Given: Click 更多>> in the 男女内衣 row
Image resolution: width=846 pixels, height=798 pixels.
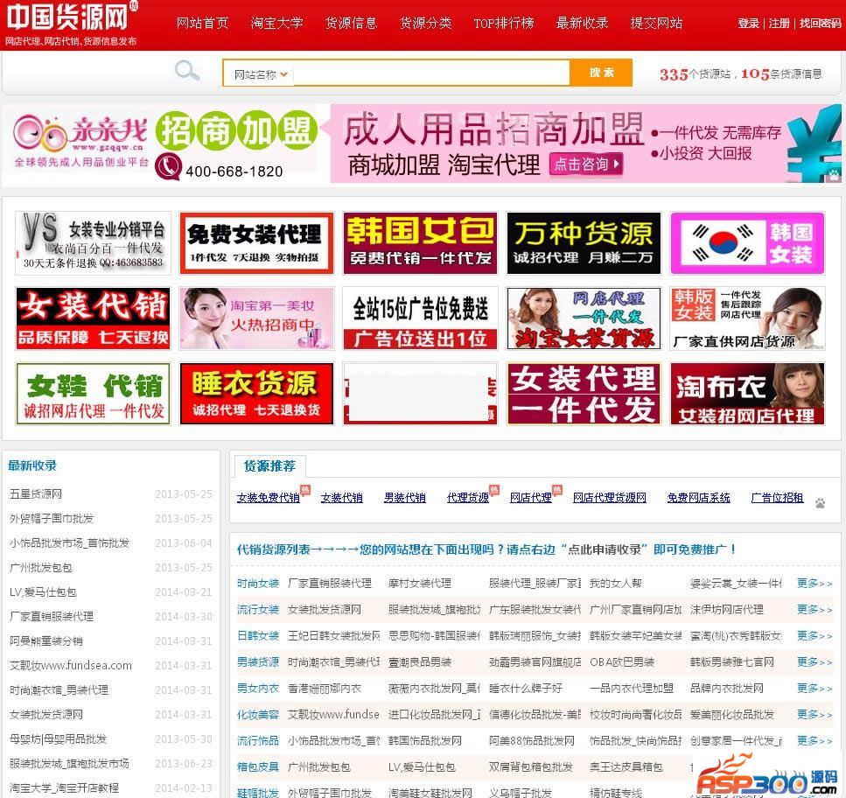Looking at the screenshot, I should [815, 689].
